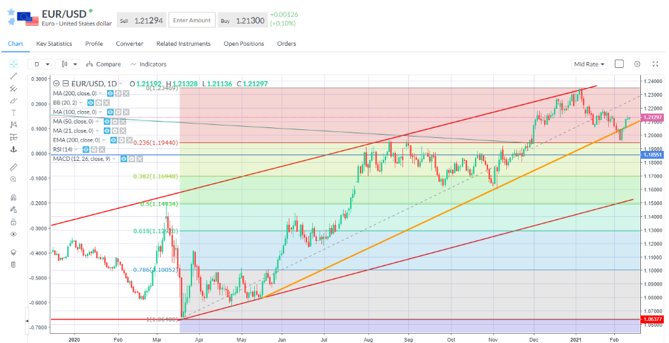Click the Enter Amount input field

point(192,20)
